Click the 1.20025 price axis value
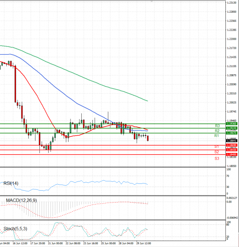 click(x=232, y=102)
